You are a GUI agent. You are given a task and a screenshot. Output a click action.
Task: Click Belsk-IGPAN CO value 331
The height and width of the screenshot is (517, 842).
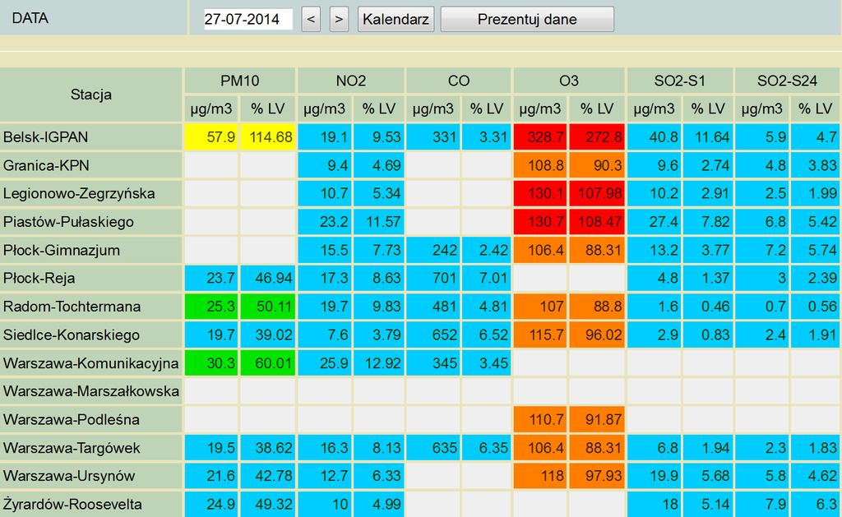click(x=433, y=137)
